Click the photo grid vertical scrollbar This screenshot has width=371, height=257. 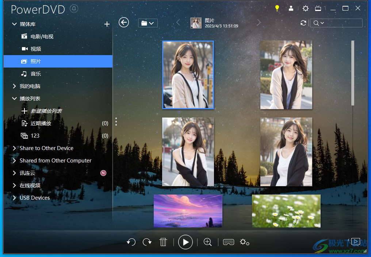[353, 73]
